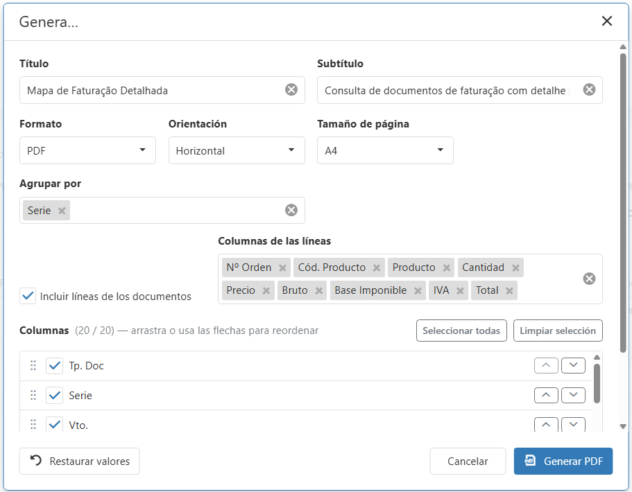The width and height of the screenshot is (632, 492).
Task: Click the Cancelar button
Action: tap(468, 461)
